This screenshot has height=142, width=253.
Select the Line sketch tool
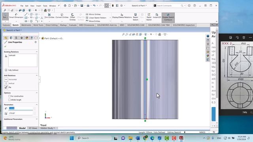pyautogui.click(x=26, y=14)
